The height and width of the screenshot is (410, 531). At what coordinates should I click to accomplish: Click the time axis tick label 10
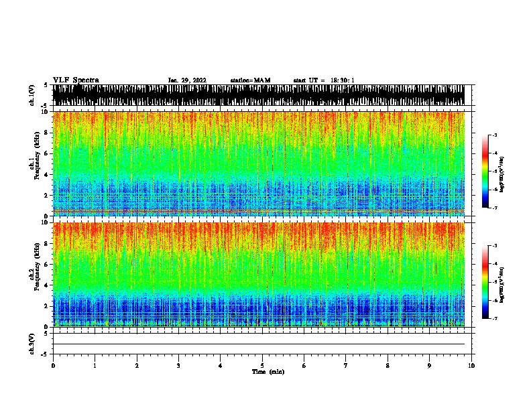pos(471,366)
